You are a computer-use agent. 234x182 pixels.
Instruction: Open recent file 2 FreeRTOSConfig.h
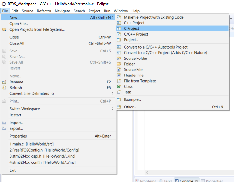(58, 150)
